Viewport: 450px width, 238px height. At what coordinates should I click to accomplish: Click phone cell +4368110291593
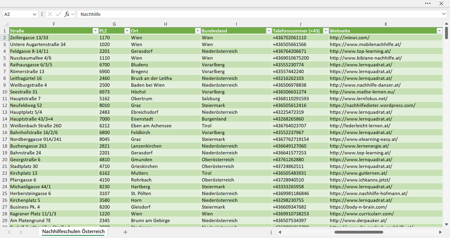coord(300,99)
